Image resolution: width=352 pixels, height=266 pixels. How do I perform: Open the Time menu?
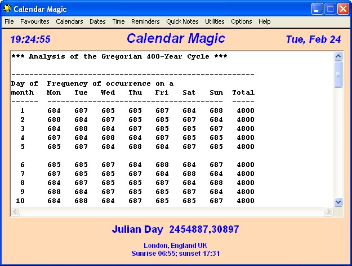coord(118,21)
